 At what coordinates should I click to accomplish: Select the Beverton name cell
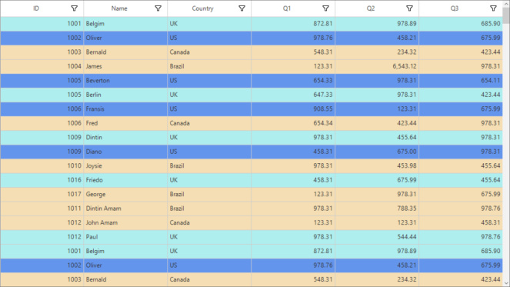click(x=125, y=80)
